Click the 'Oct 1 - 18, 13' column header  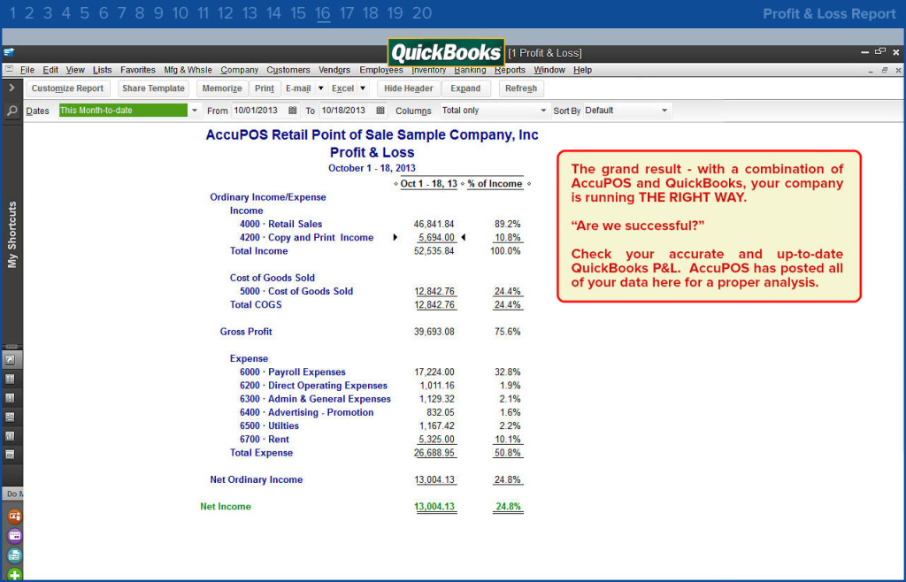pyautogui.click(x=429, y=184)
